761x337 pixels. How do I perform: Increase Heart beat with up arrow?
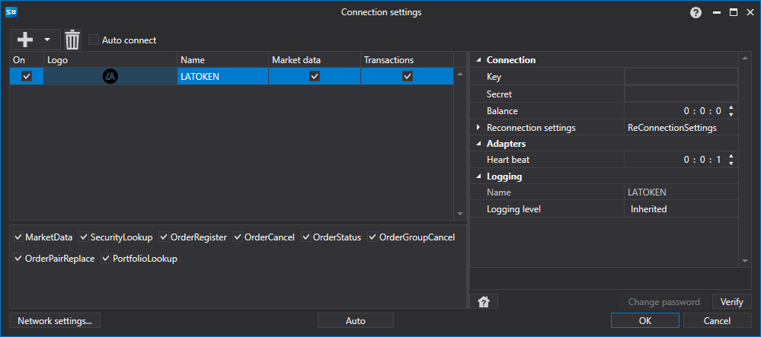tap(731, 156)
